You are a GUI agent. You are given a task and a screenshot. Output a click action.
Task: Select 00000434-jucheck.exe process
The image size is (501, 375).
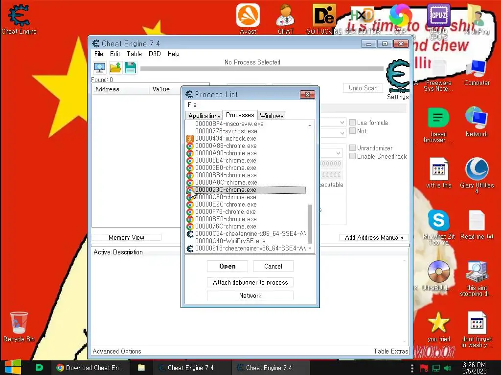coord(246,138)
